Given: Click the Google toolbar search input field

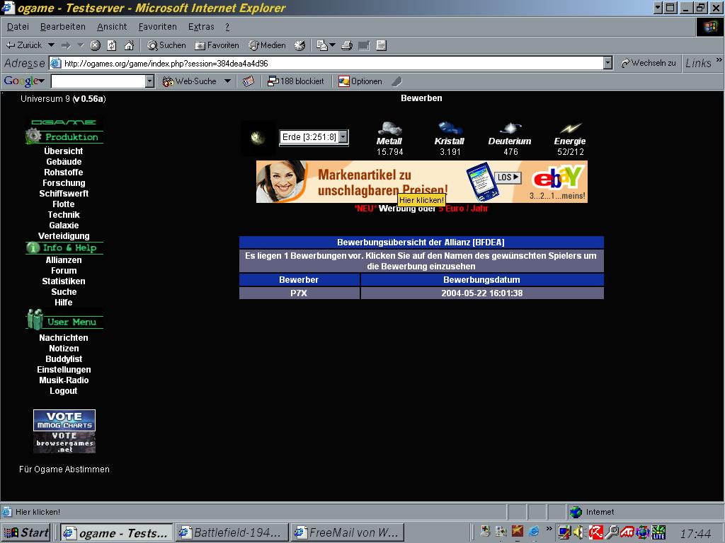Looking at the screenshot, I should point(98,81).
